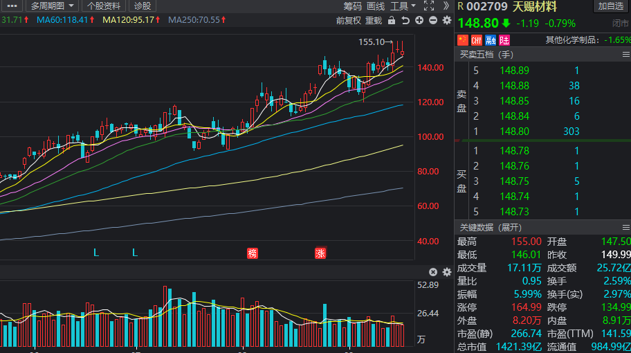Expand the 工具 tools dropdown
This screenshot has width=631, height=353.
pos(402,6)
